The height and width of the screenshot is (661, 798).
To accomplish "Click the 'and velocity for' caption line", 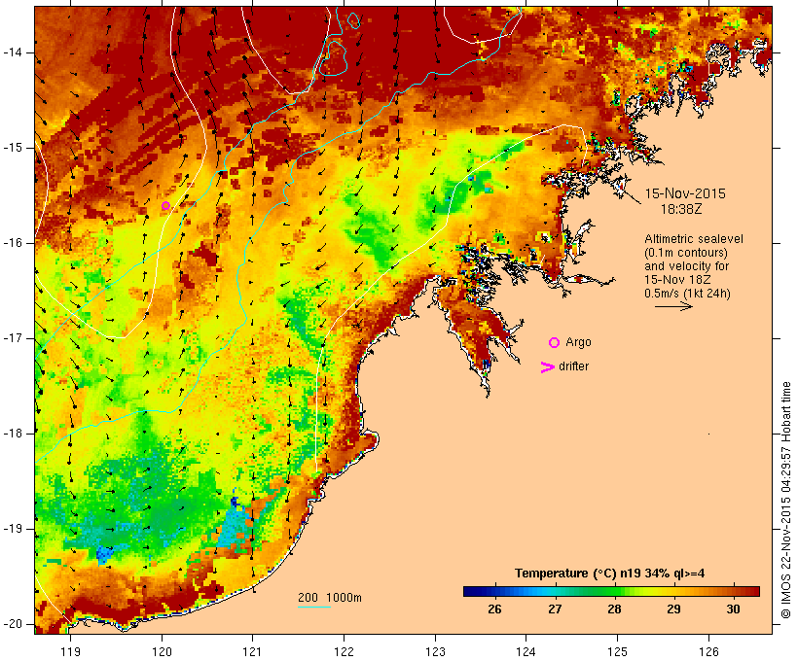I will point(686,266).
